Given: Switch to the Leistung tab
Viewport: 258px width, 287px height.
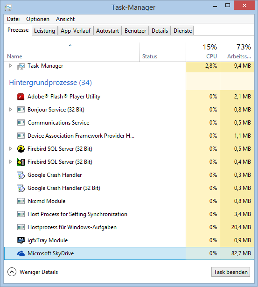Looking at the screenshot, I should pyautogui.click(x=44, y=31).
